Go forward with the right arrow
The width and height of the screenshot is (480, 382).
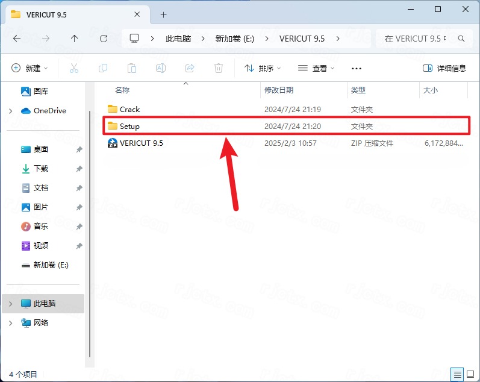click(46, 39)
